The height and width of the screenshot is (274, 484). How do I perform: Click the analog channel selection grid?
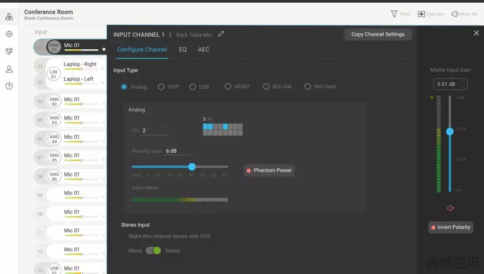223,129
